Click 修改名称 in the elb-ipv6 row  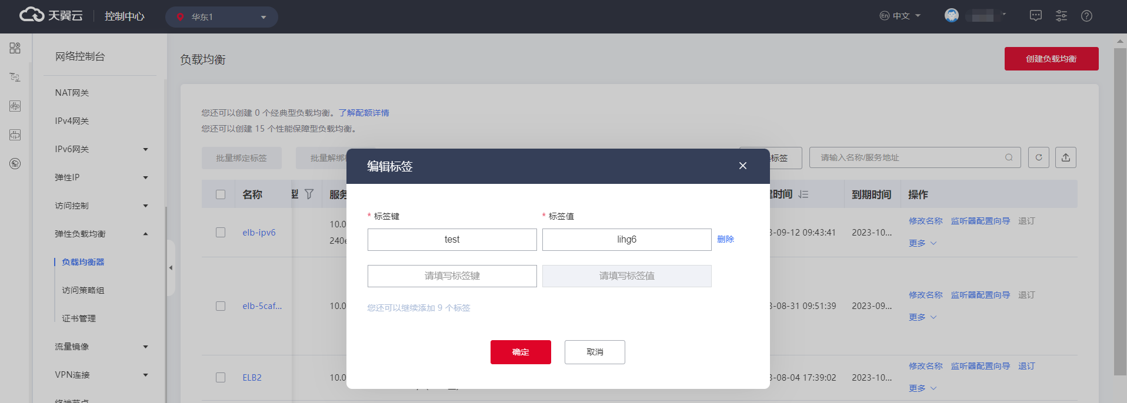(x=925, y=221)
